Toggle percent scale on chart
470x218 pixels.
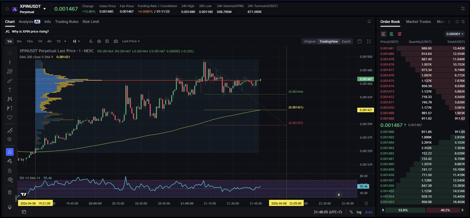[351, 212]
